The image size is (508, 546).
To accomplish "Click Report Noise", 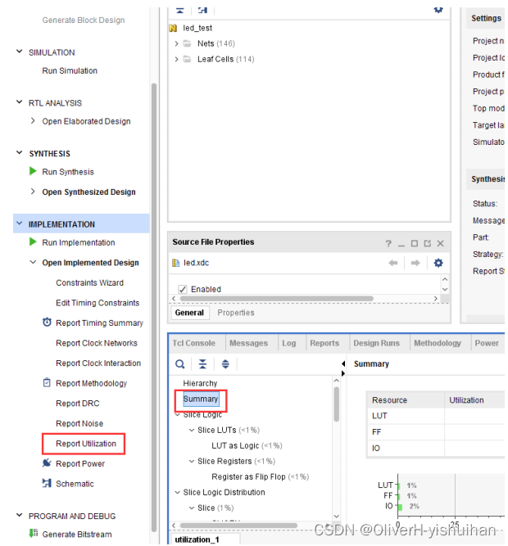I will (79, 423).
